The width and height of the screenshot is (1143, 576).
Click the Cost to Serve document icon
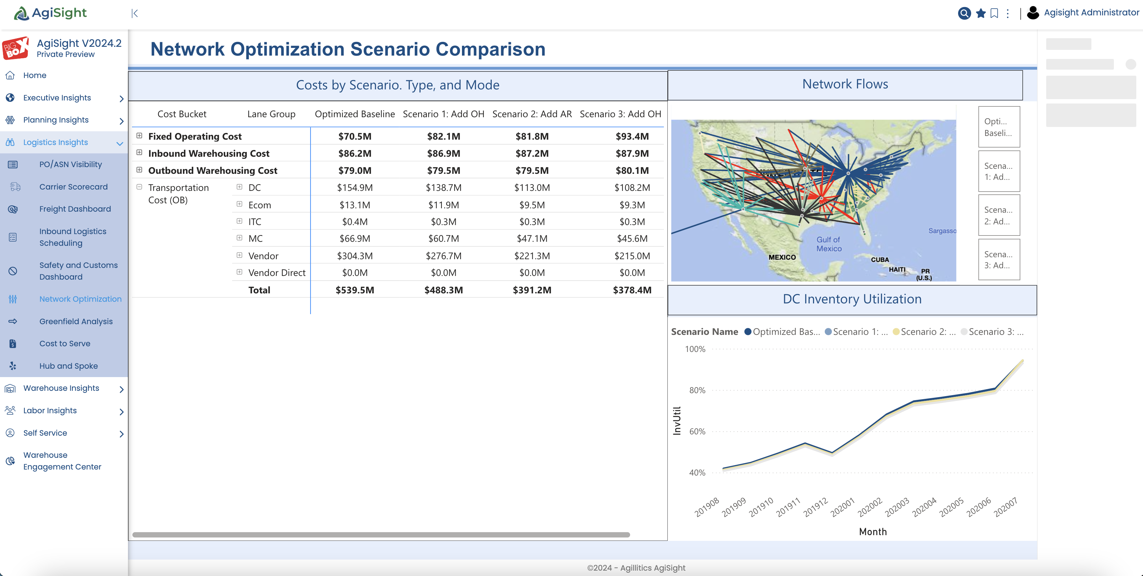[x=13, y=344]
